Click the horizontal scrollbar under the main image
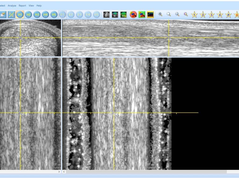 coord(146,172)
